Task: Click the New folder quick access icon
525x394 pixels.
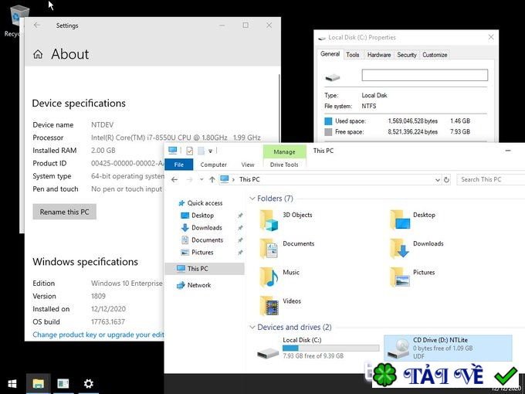Action: [201, 151]
